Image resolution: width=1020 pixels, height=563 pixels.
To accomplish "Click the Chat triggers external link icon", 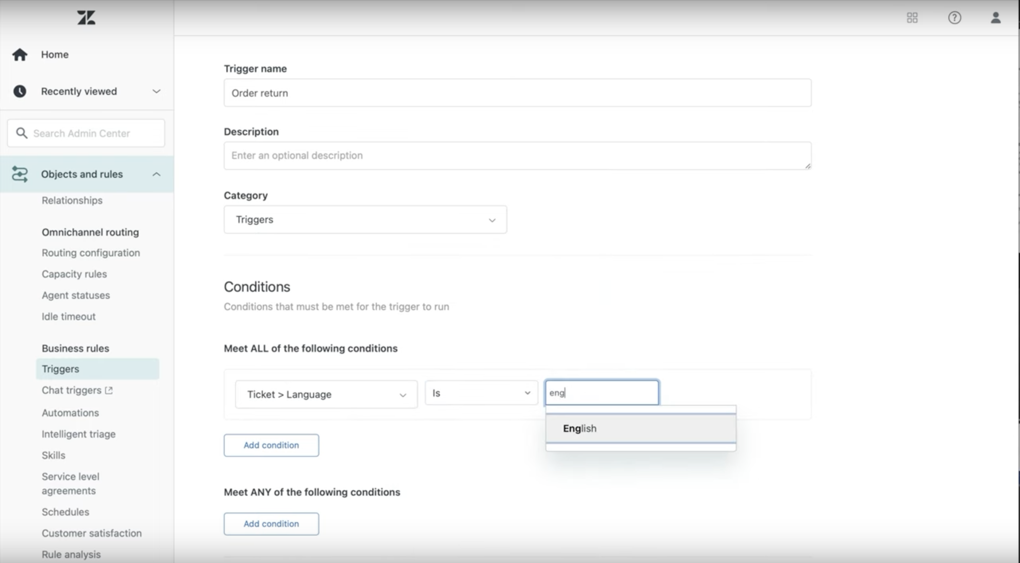I will coord(109,390).
